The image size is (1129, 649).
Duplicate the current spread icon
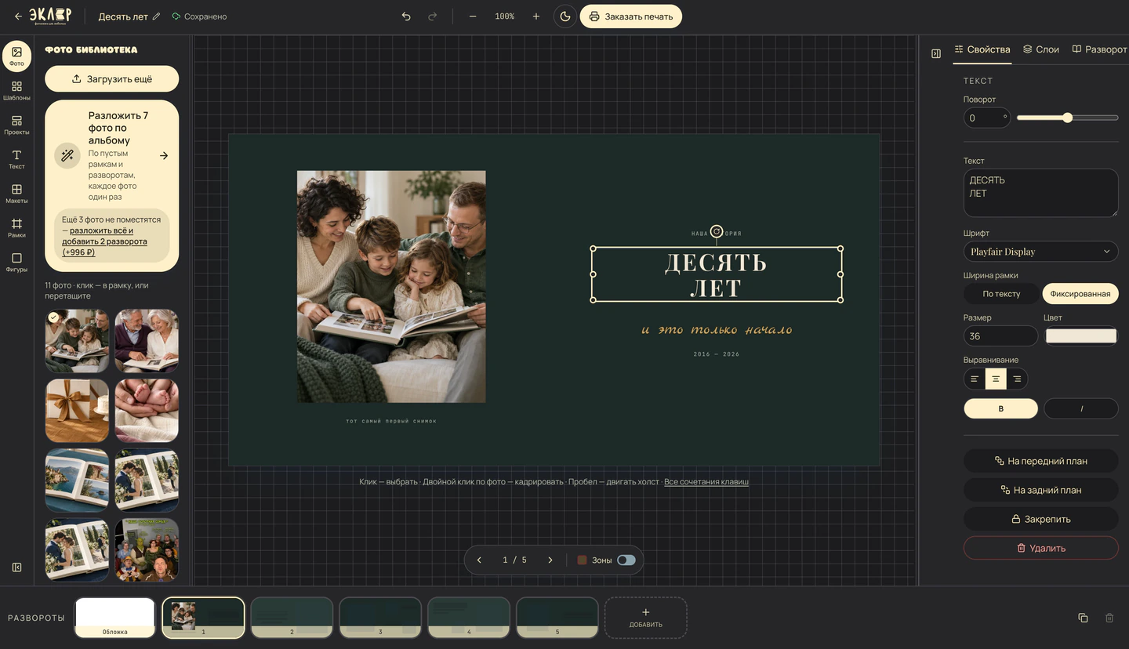coord(1083,618)
